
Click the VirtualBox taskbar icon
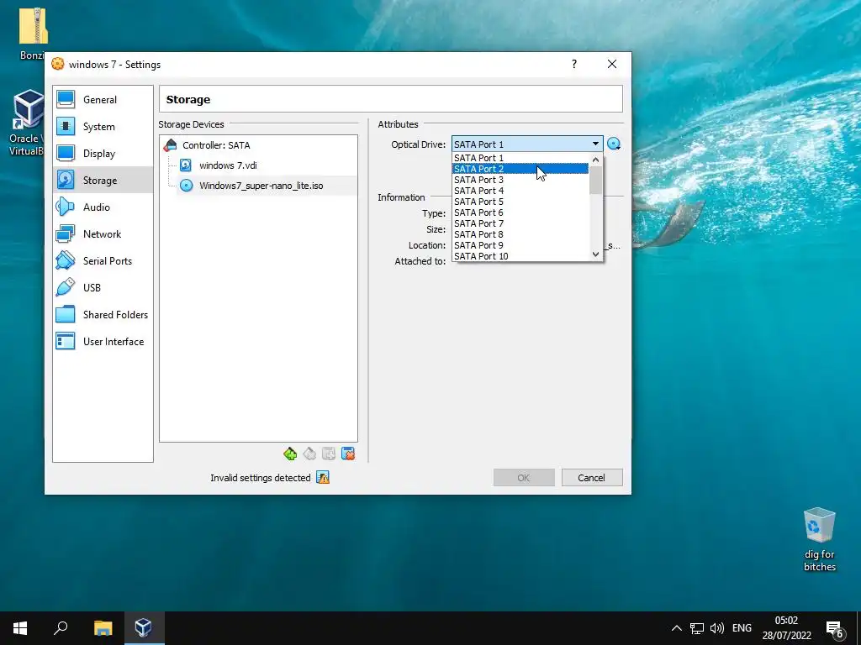tap(144, 628)
